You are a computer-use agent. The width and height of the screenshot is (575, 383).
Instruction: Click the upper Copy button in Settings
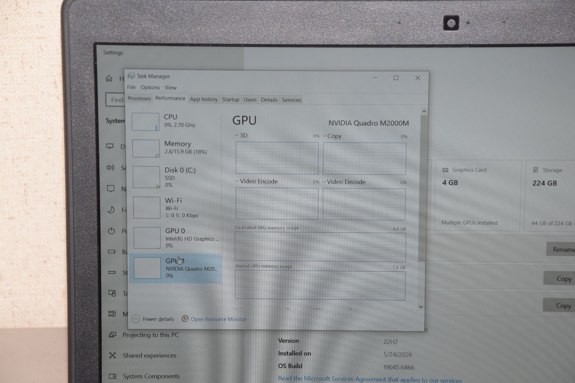pos(560,278)
